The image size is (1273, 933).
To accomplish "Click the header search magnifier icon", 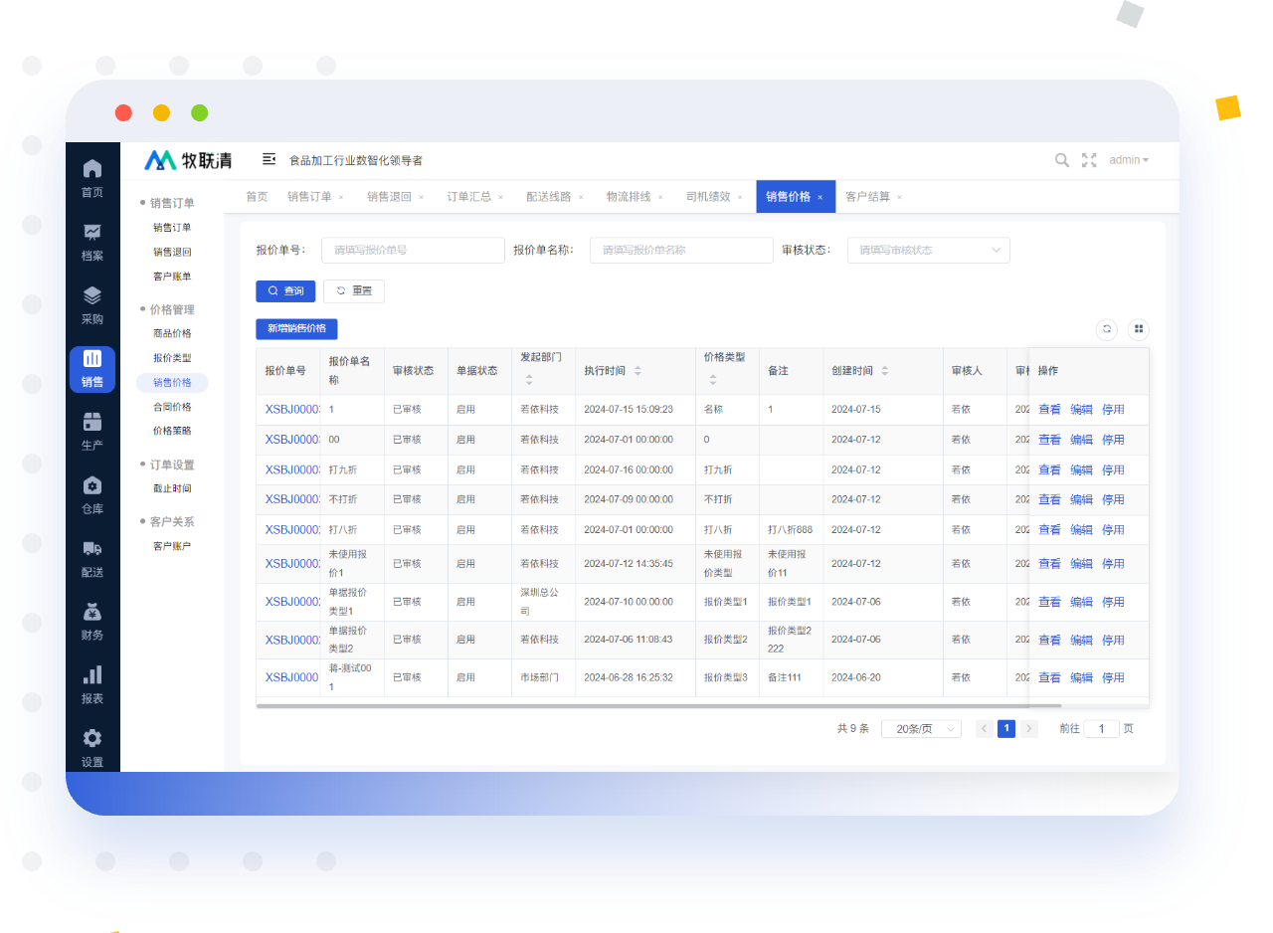I will (1062, 160).
